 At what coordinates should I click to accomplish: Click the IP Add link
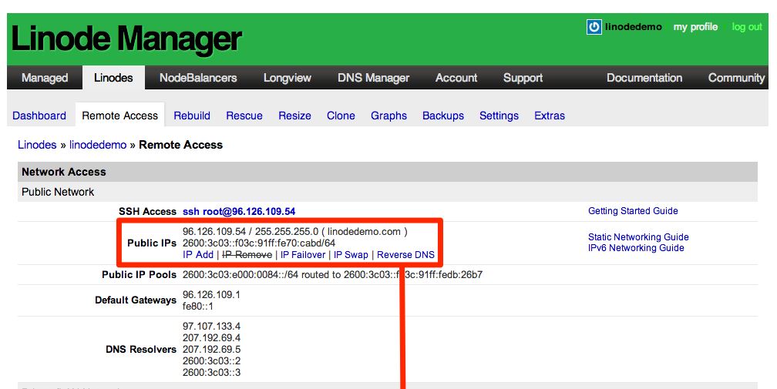click(198, 255)
